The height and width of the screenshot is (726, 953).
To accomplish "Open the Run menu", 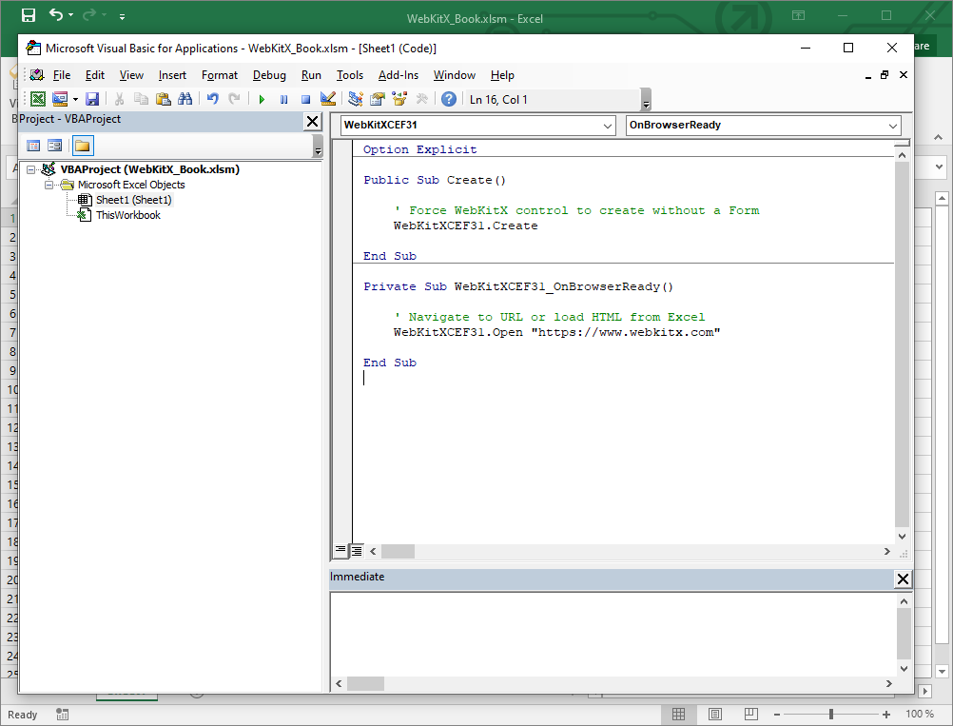I will (311, 75).
